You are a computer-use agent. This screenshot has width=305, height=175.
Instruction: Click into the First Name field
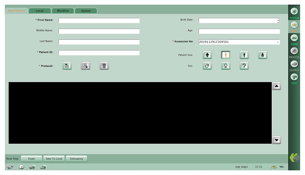click(x=99, y=21)
